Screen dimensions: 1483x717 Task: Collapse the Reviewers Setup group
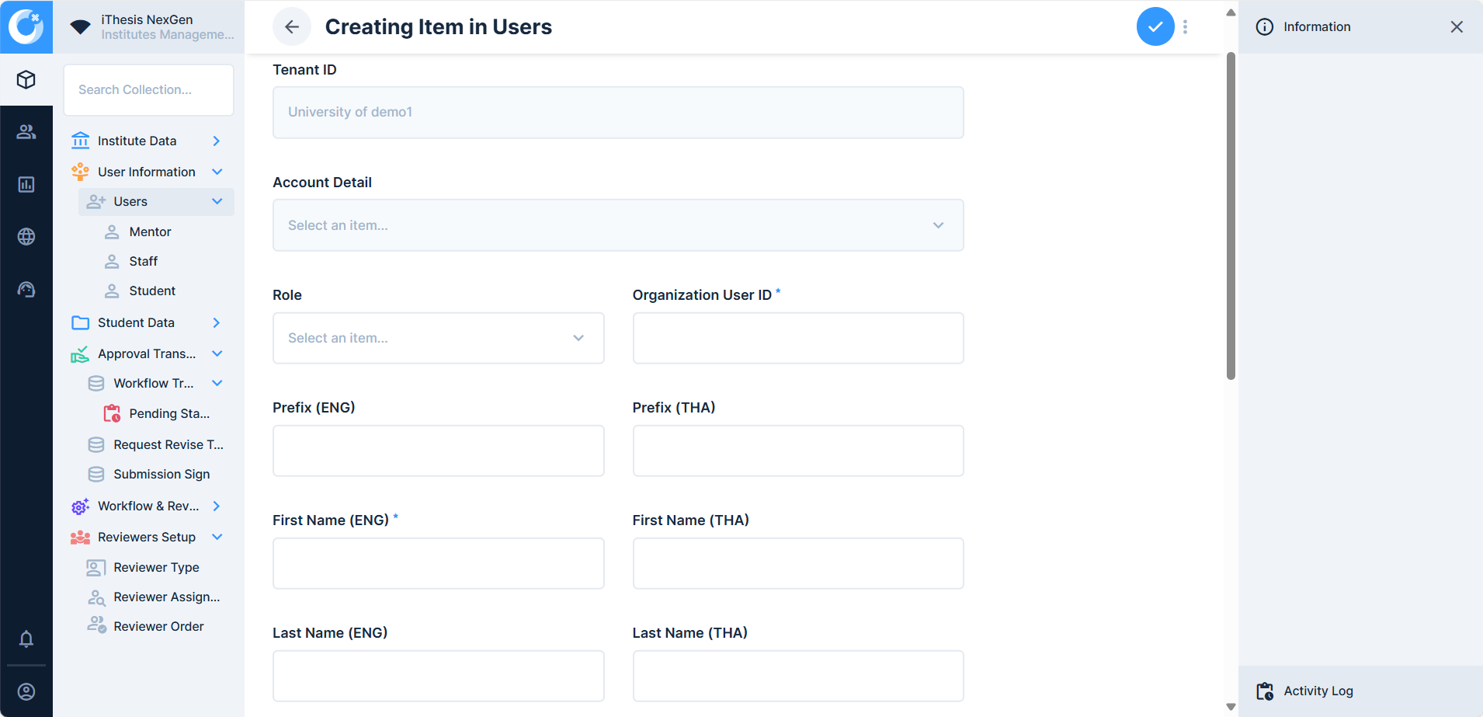217,537
